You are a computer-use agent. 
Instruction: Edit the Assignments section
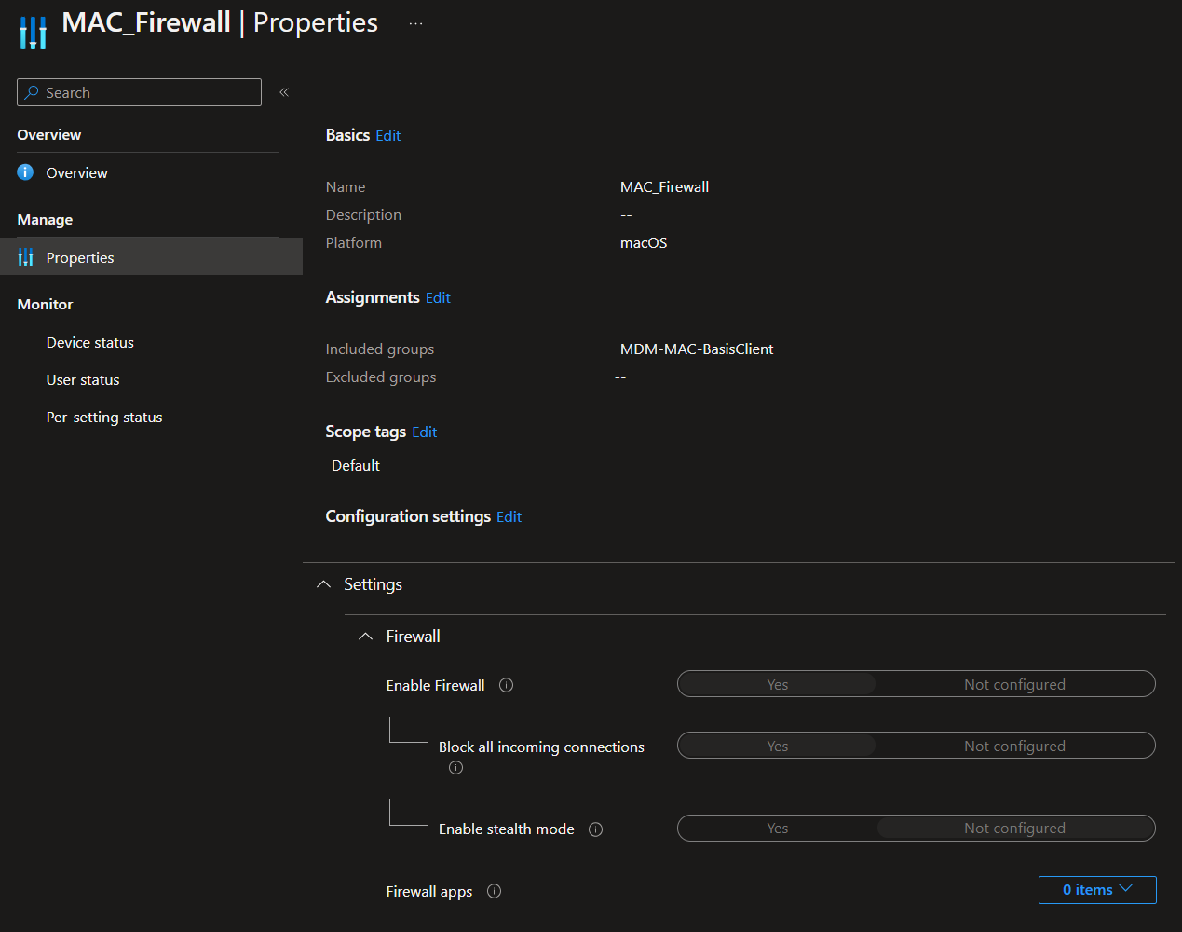pyautogui.click(x=438, y=297)
